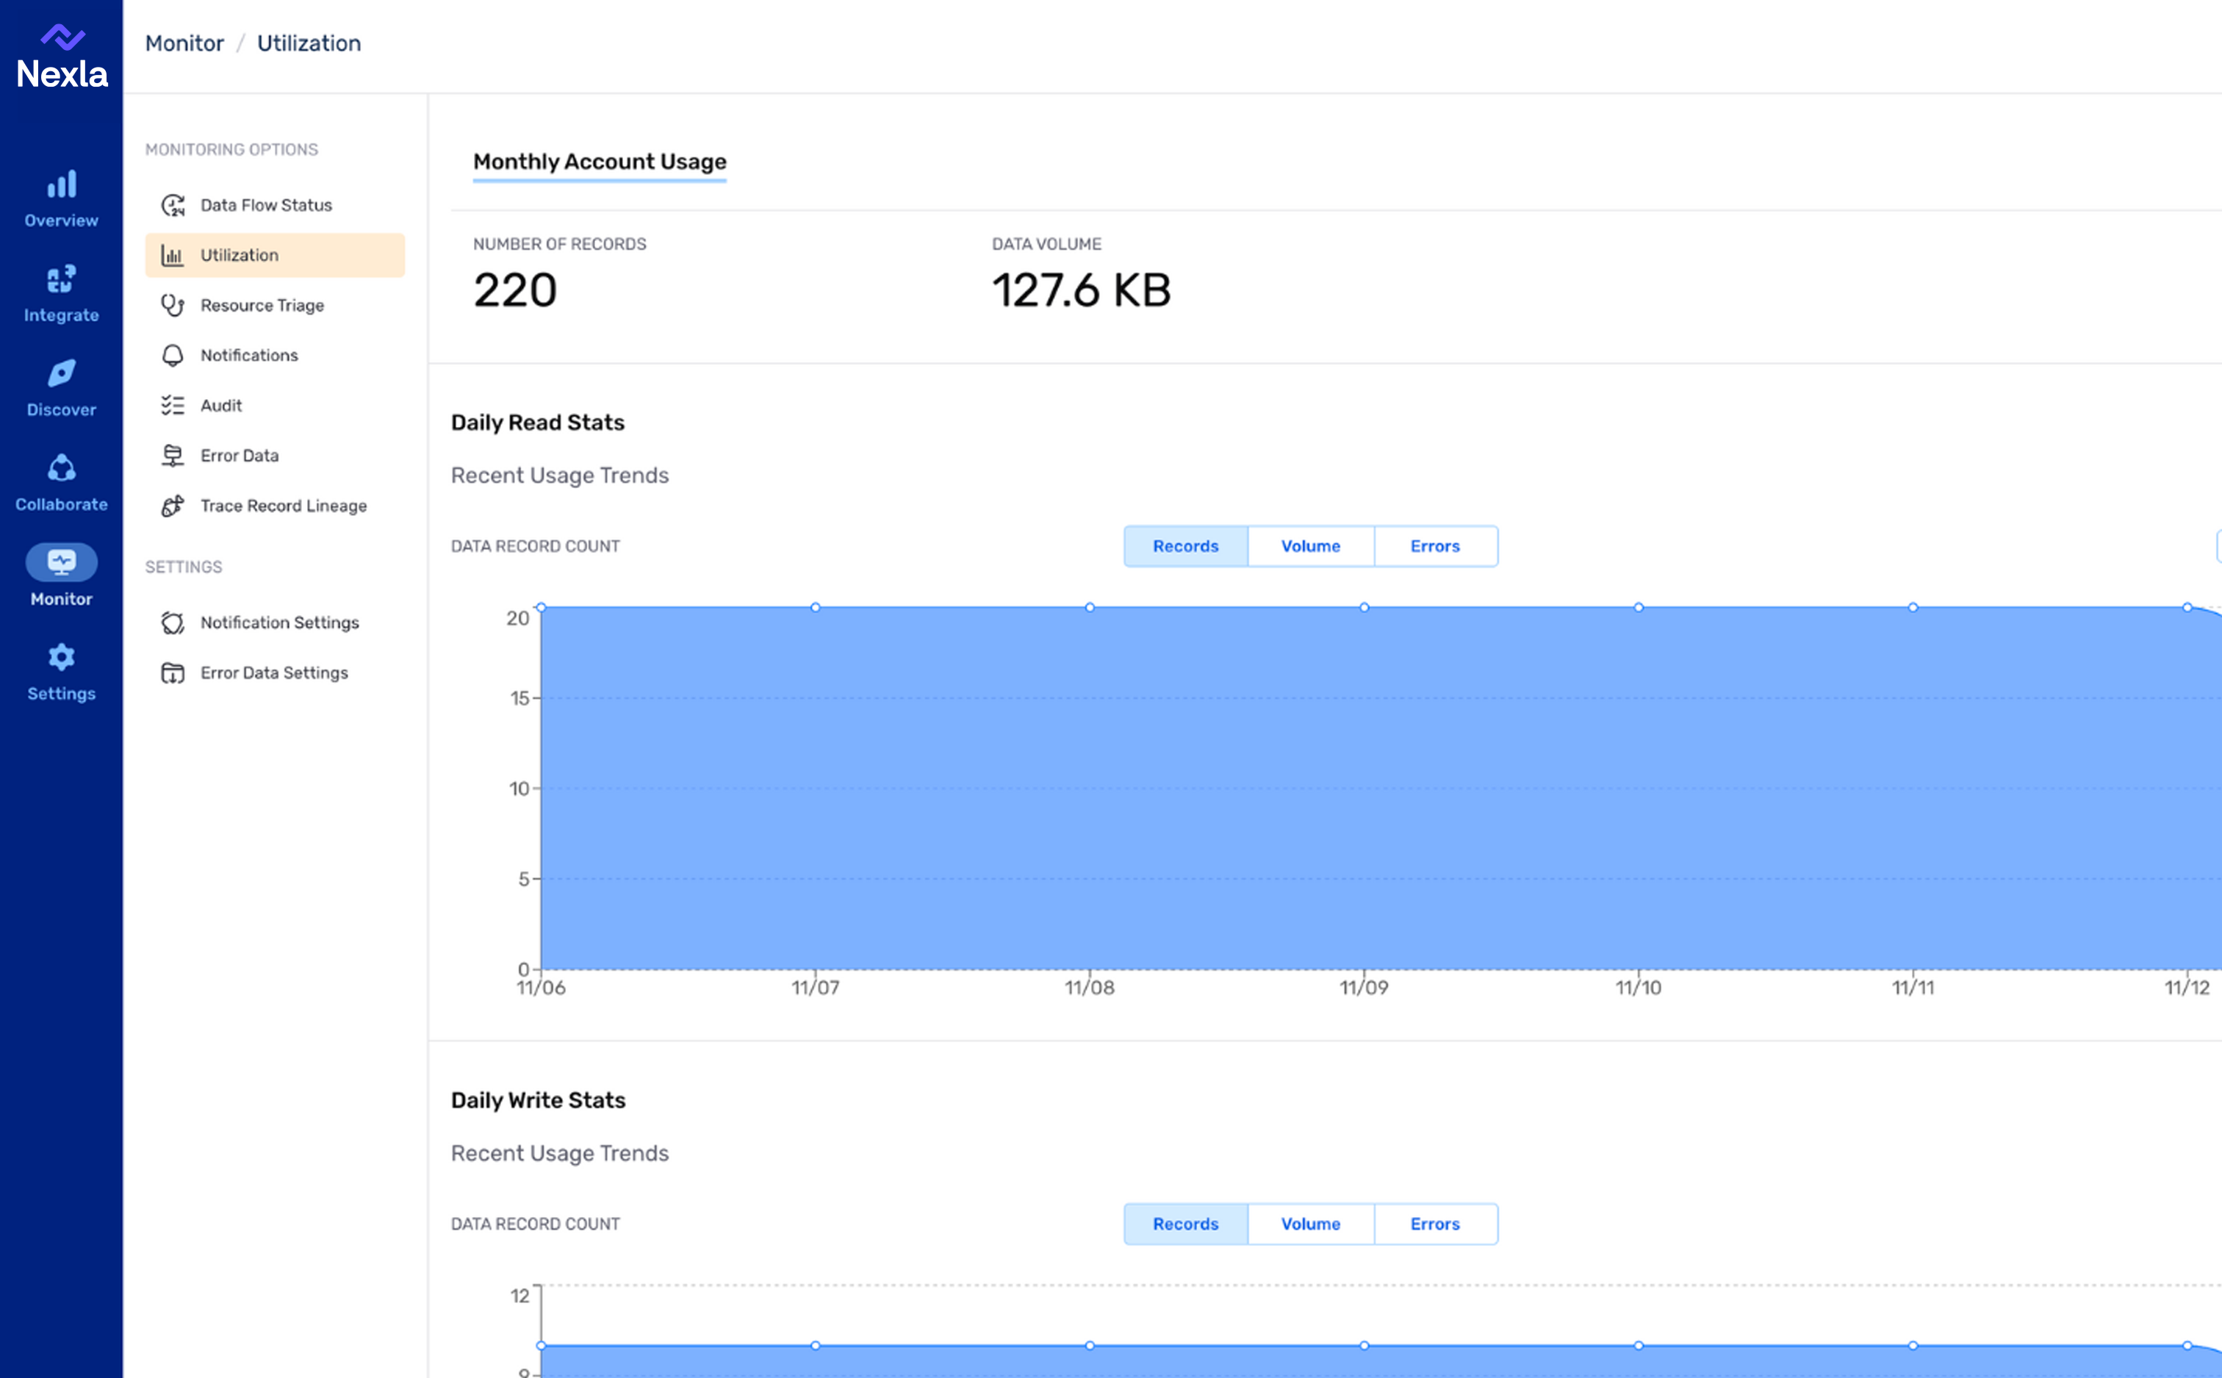Screen dimensions: 2222x1378
Task: Open Trace Record Lineage option
Action: [284, 506]
